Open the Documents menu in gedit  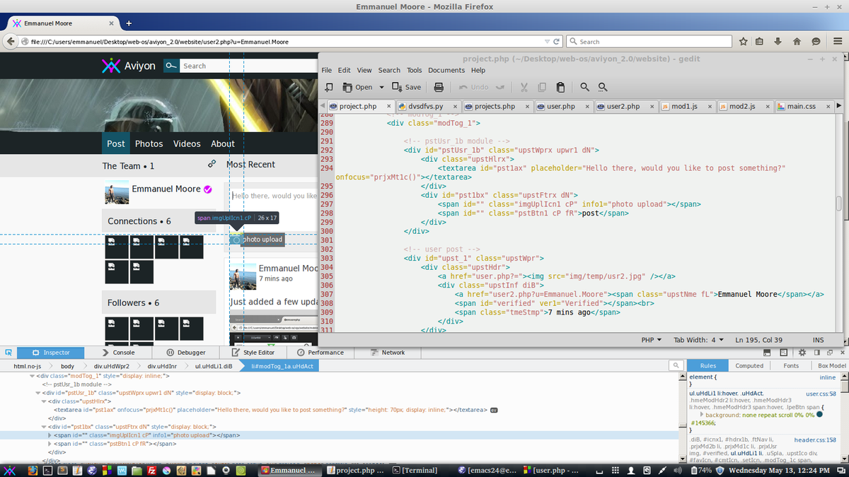[446, 70]
